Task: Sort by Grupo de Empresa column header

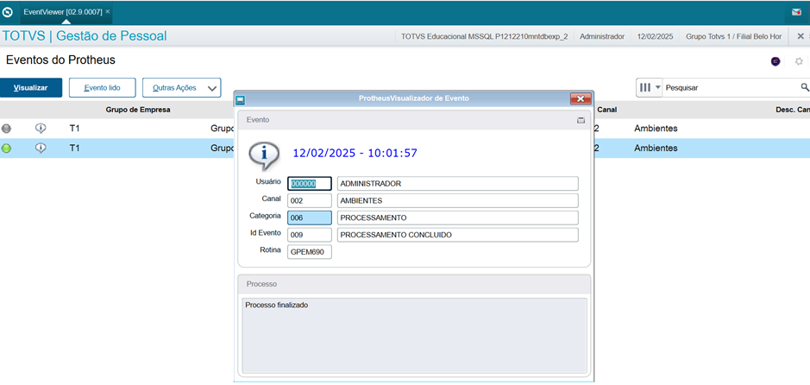Action: tap(138, 110)
